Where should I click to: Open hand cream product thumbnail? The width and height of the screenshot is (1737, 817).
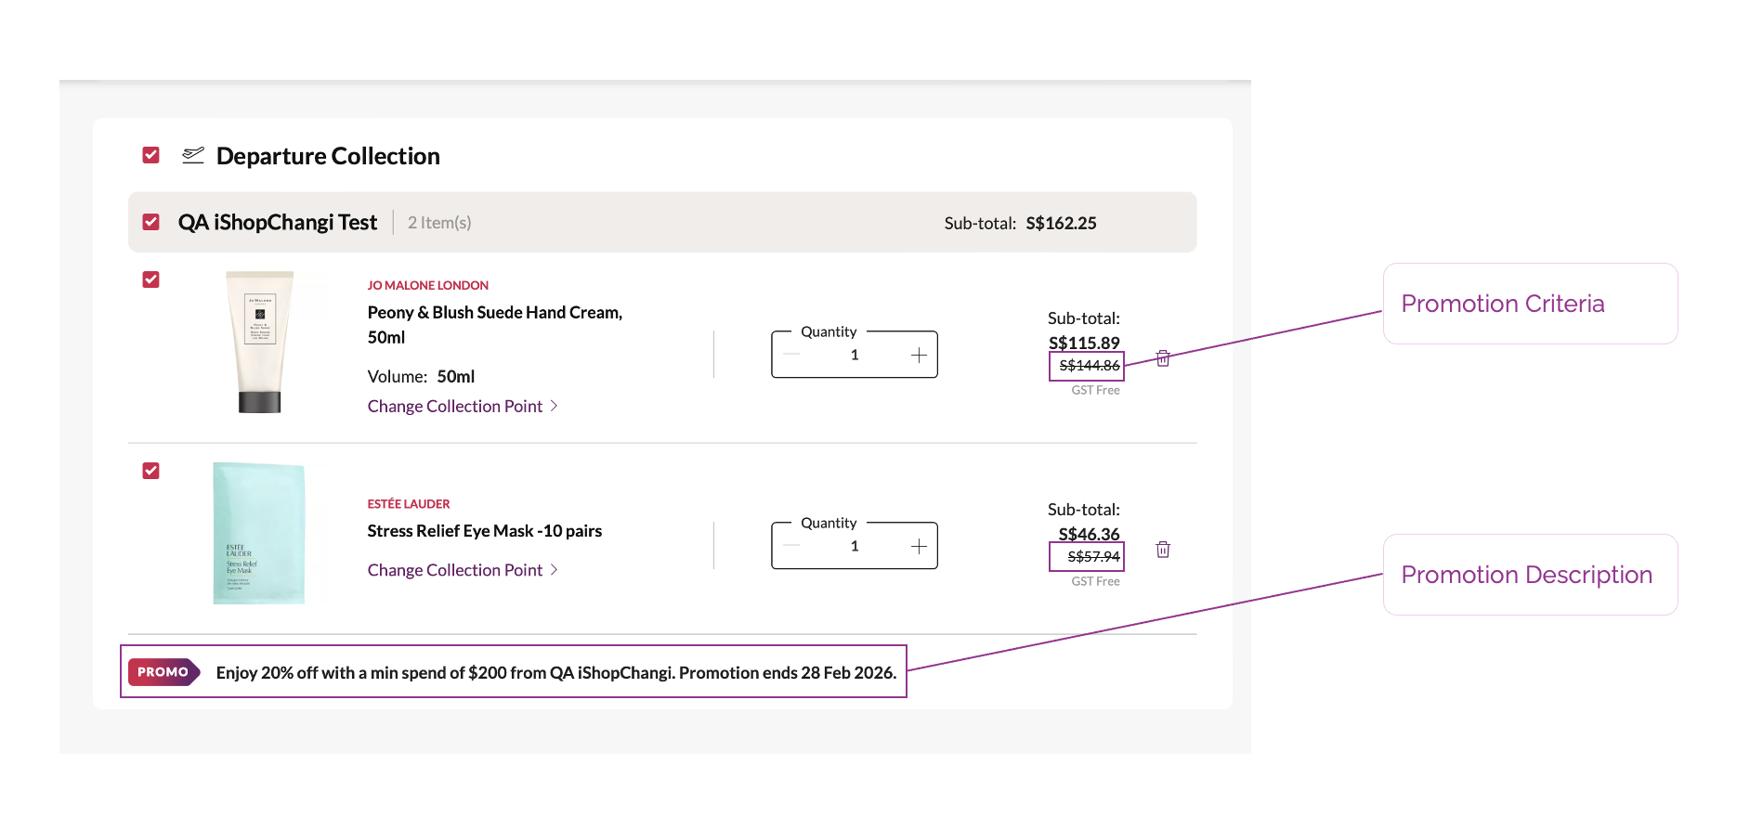click(x=260, y=342)
